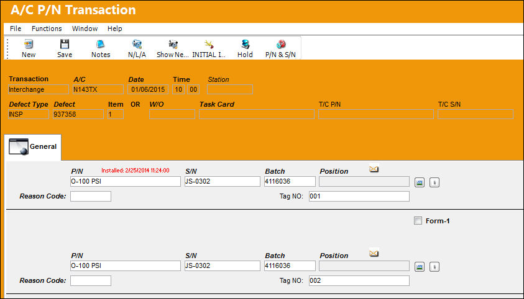Click envelope icon beside Tag 001 Position
Viewport: 524px width, 299px height.
tap(374, 169)
